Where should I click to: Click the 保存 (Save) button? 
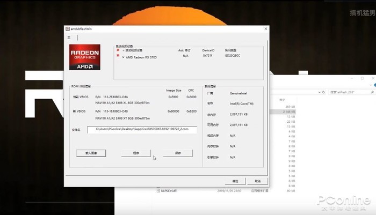[178, 153]
